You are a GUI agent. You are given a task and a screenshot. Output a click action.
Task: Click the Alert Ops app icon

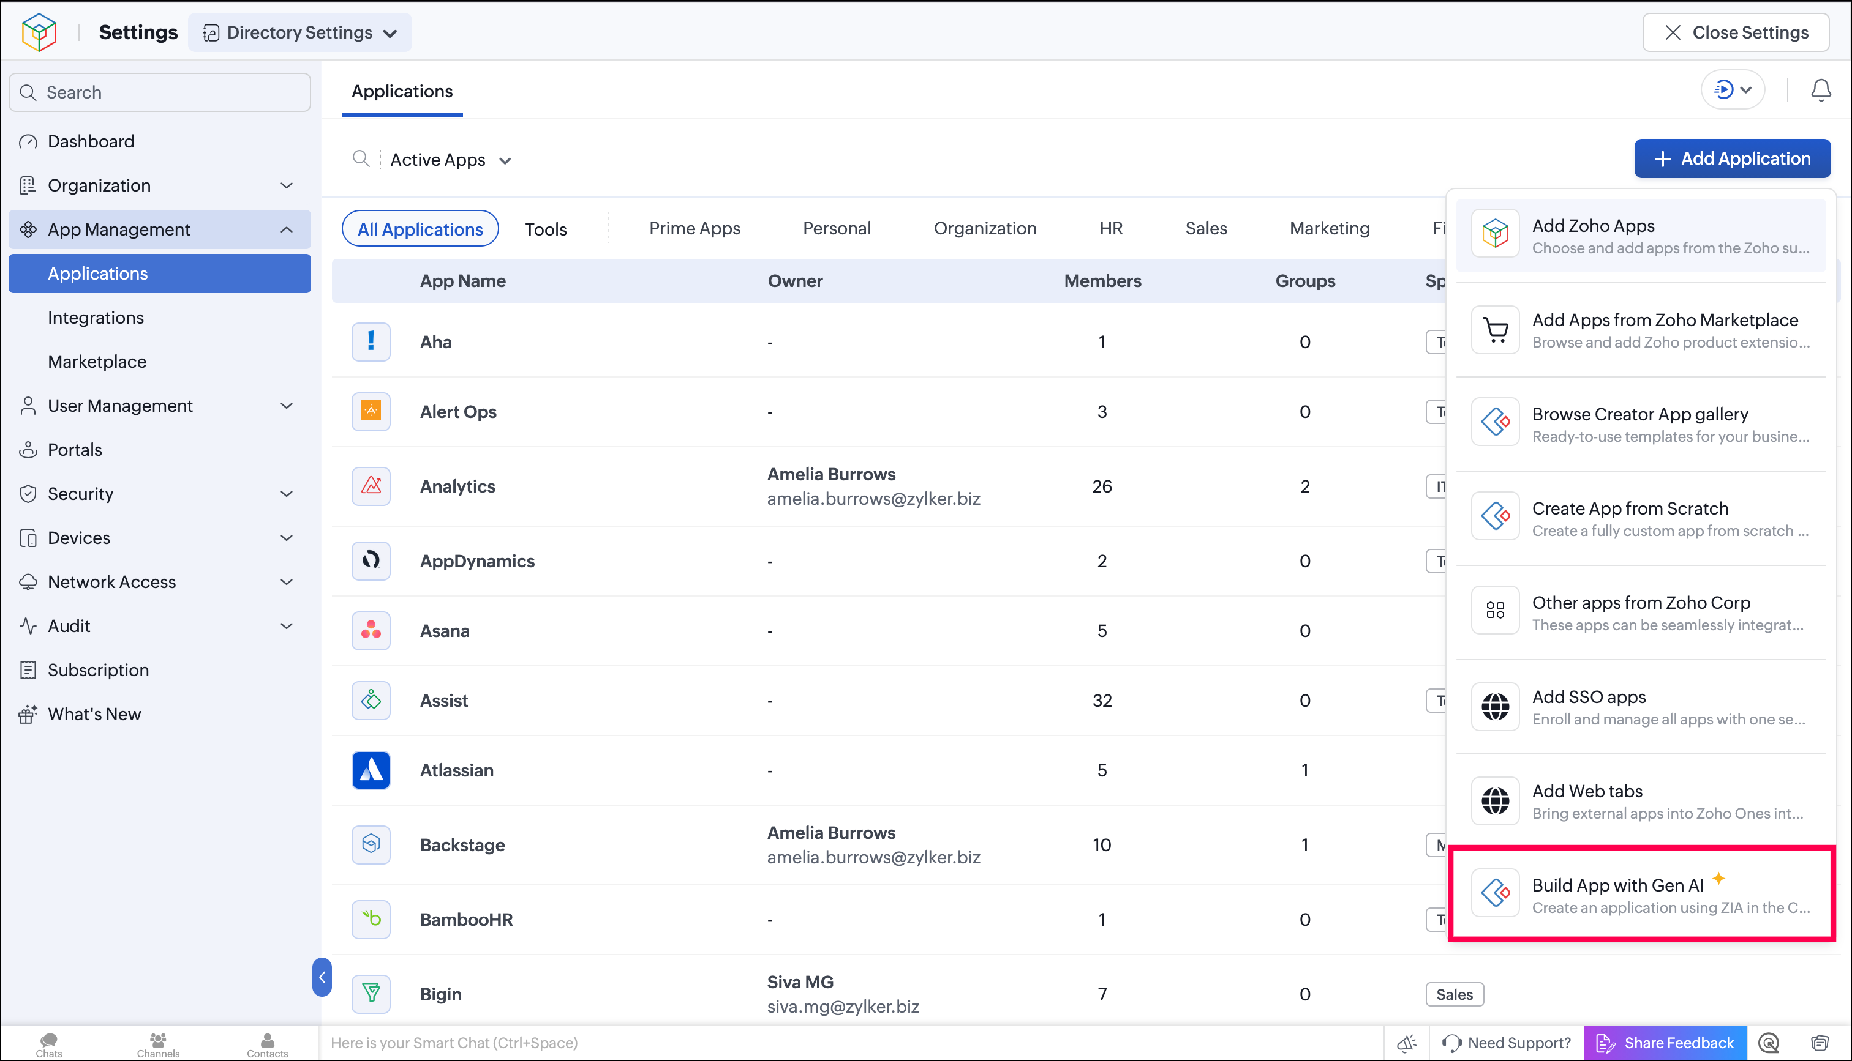[371, 412]
